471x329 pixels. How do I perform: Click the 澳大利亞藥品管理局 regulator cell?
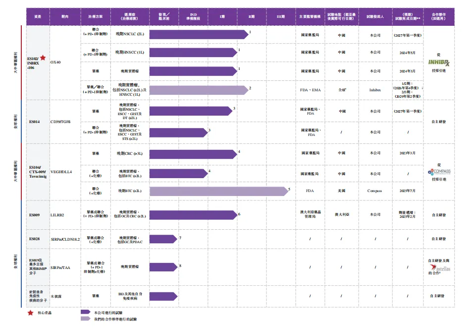[x=310, y=215]
